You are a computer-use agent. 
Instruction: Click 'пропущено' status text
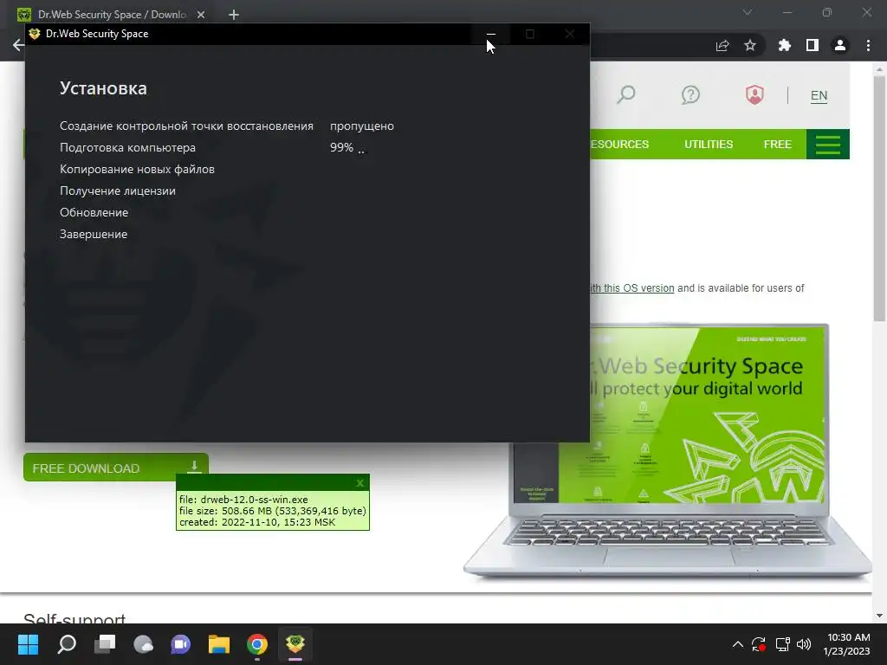click(362, 126)
